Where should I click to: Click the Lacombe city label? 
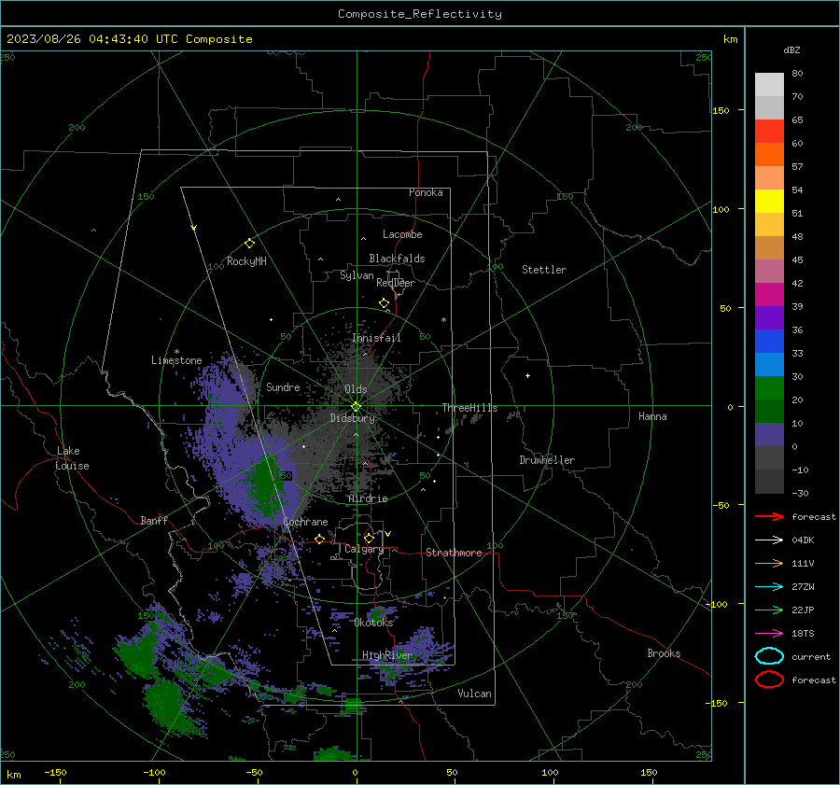402,234
